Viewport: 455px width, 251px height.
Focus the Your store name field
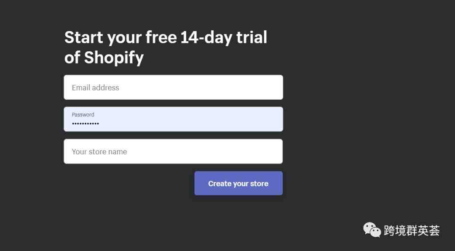[x=173, y=151]
